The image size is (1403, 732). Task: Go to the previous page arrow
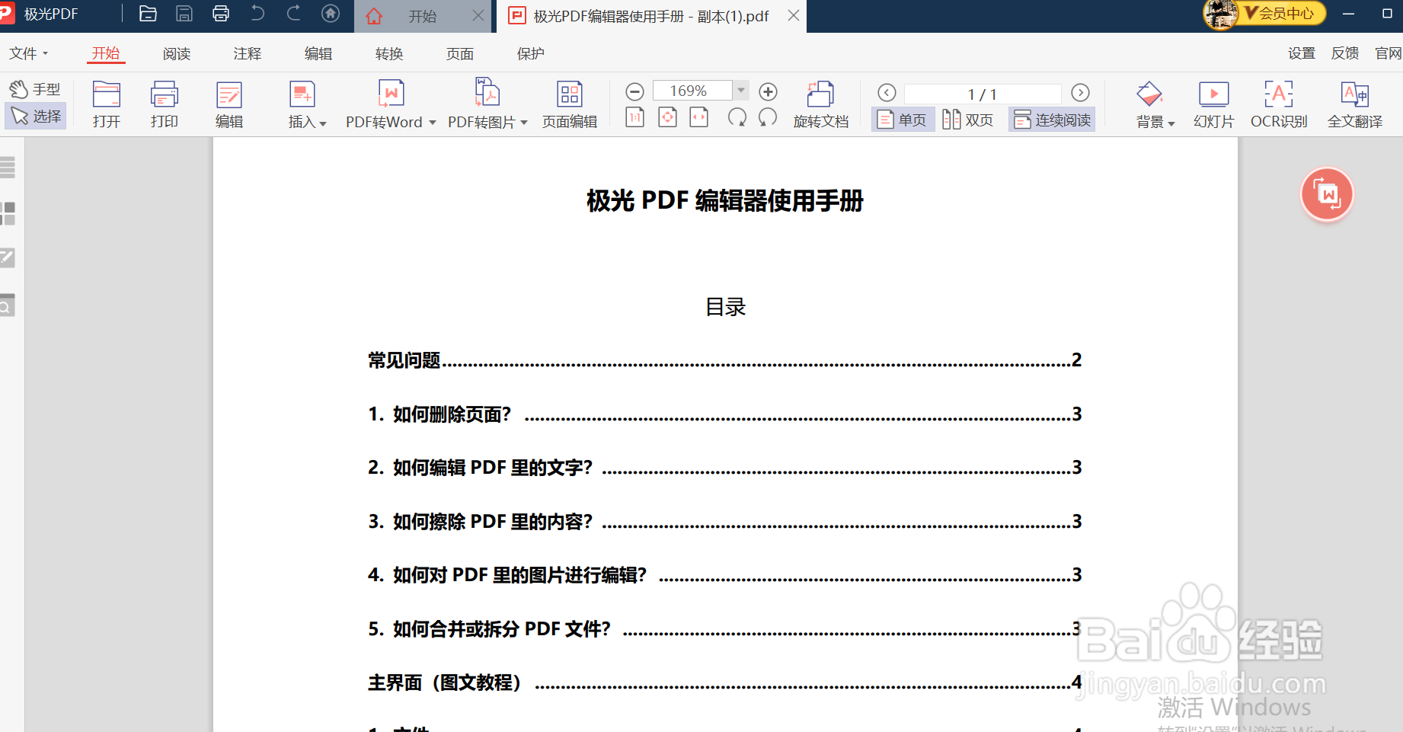click(x=887, y=93)
